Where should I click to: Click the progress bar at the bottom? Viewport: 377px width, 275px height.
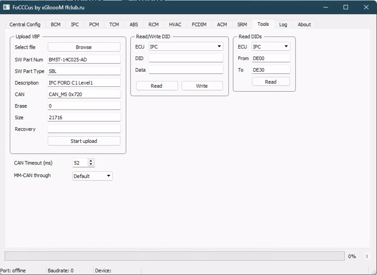click(175, 256)
